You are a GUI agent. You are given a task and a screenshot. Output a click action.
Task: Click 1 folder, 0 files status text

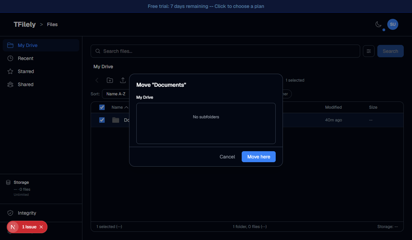click(250, 227)
